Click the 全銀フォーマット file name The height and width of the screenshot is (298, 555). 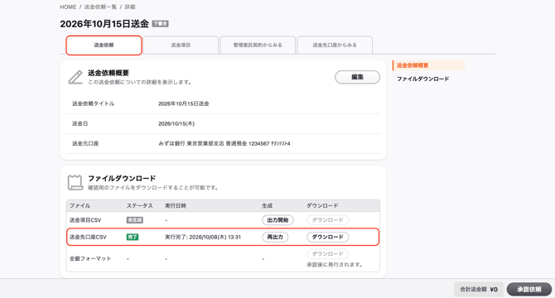click(x=90, y=258)
